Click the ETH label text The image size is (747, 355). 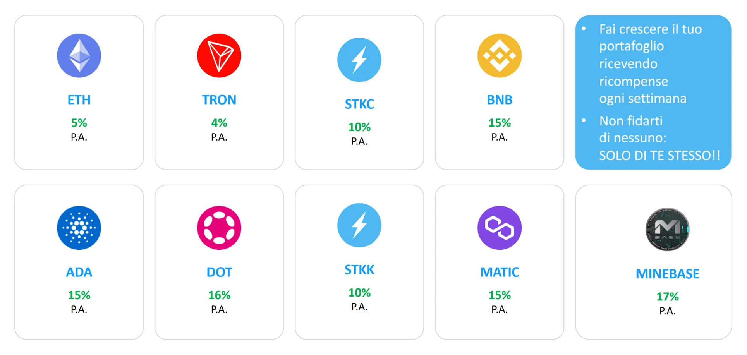click(79, 100)
